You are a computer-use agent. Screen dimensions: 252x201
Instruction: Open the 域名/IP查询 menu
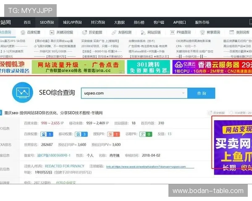[x=72, y=22]
